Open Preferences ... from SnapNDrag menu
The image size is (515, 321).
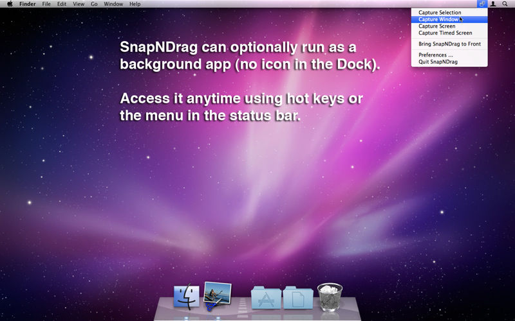[449, 55]
